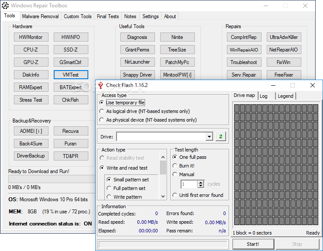Screen dimensions: 323x251
Task: Select the Tools tab
Action: click(10, 16)
